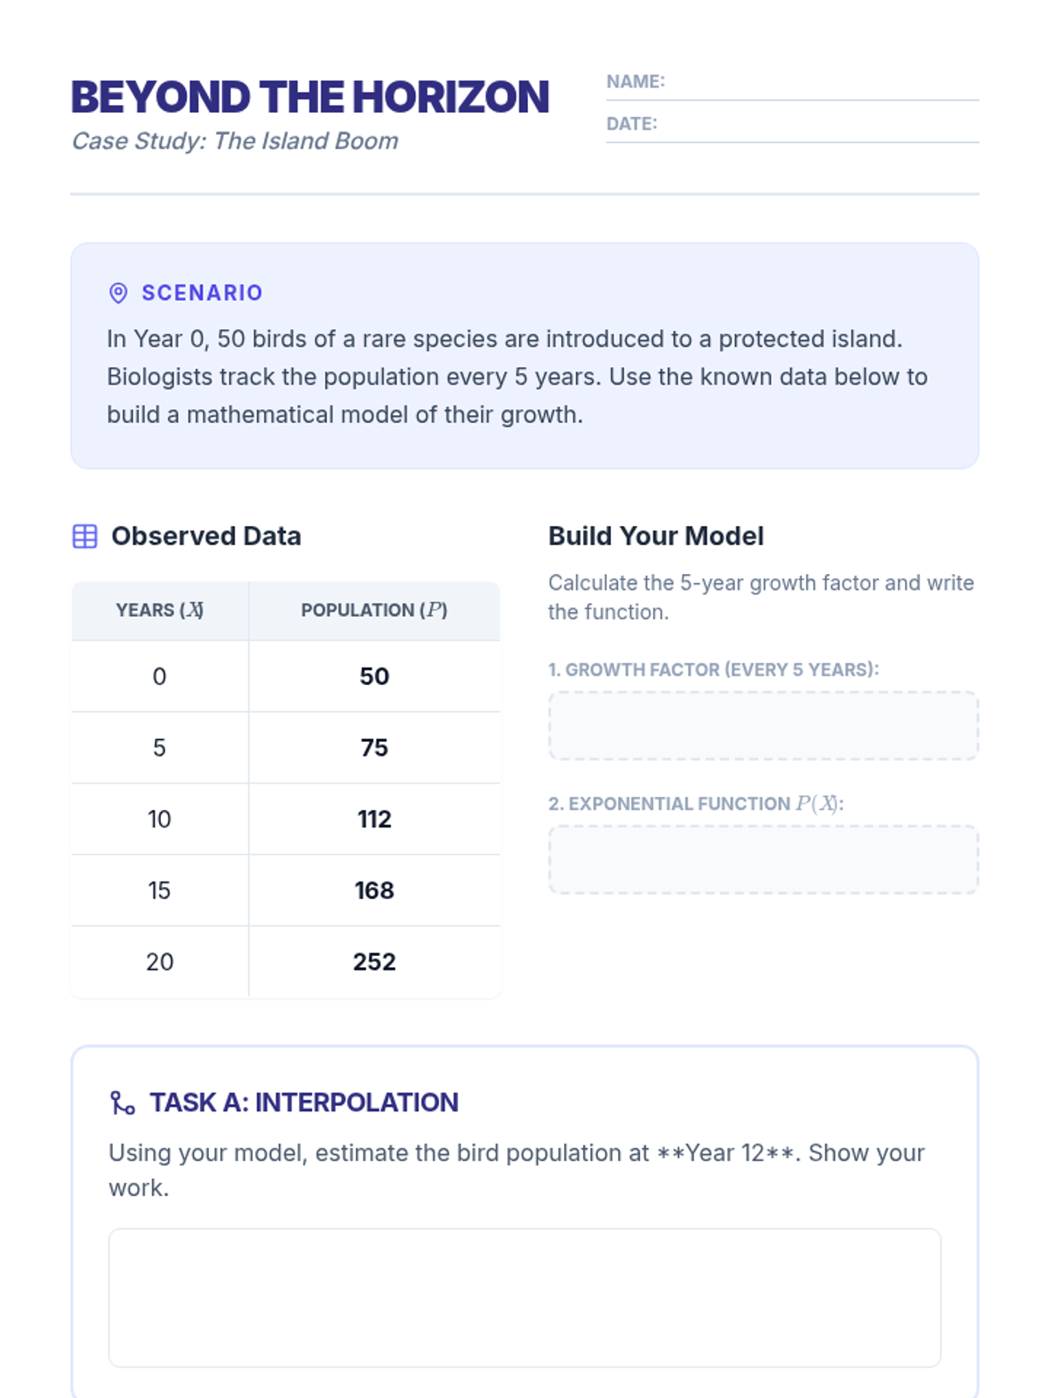The image size is (1049, 1398).
Task: Click the year 10 cell
Action: pyautogui.click(x=159, y=820)
